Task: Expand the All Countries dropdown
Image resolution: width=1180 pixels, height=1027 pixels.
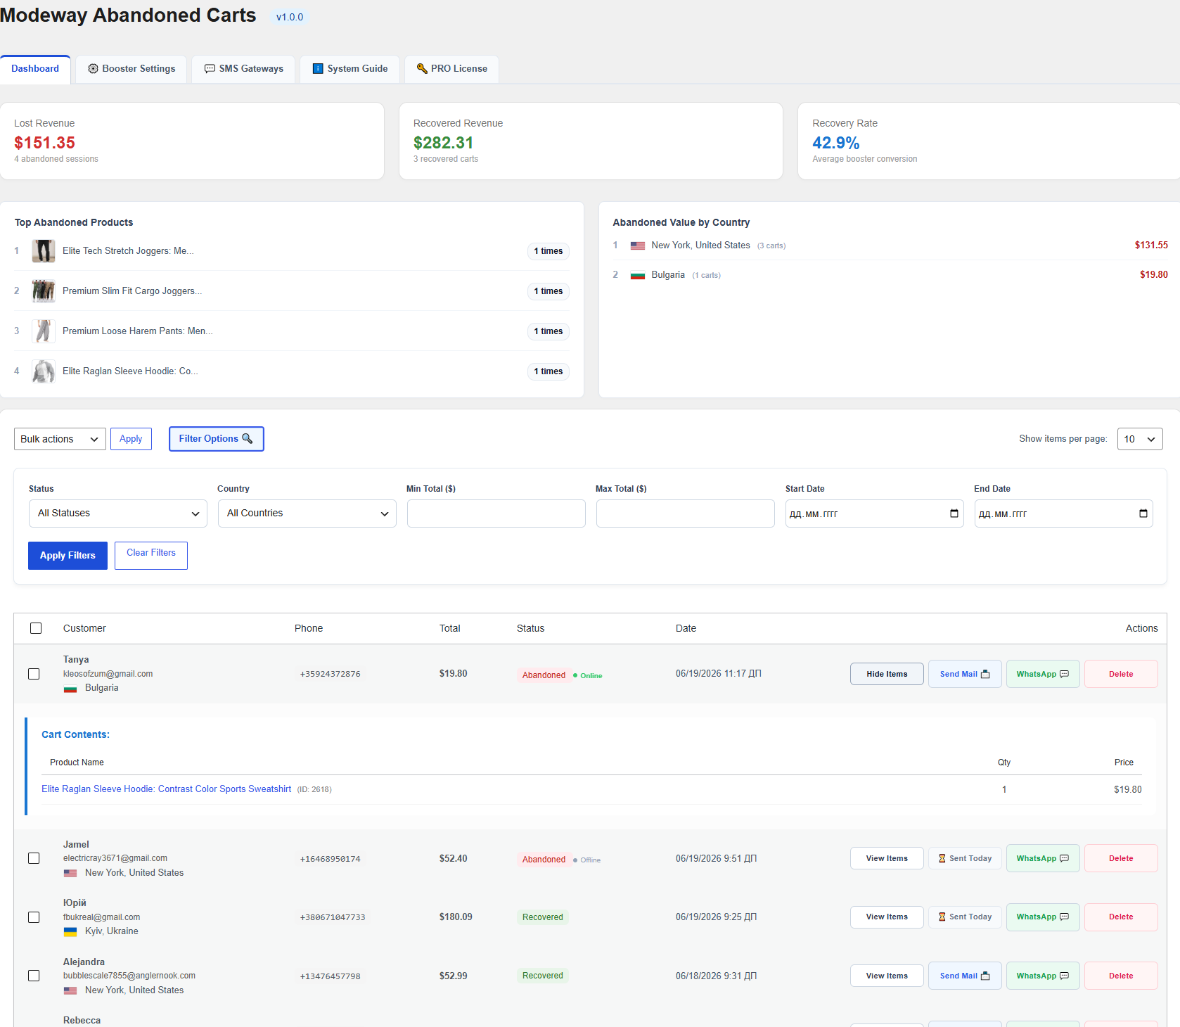Action: (307, 513)
